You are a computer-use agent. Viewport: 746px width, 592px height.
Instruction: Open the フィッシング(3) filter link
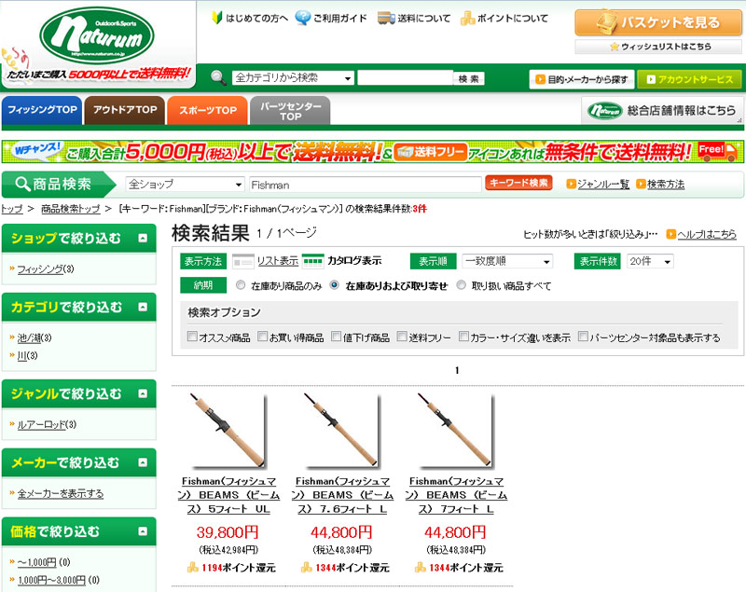pos(46,269)
